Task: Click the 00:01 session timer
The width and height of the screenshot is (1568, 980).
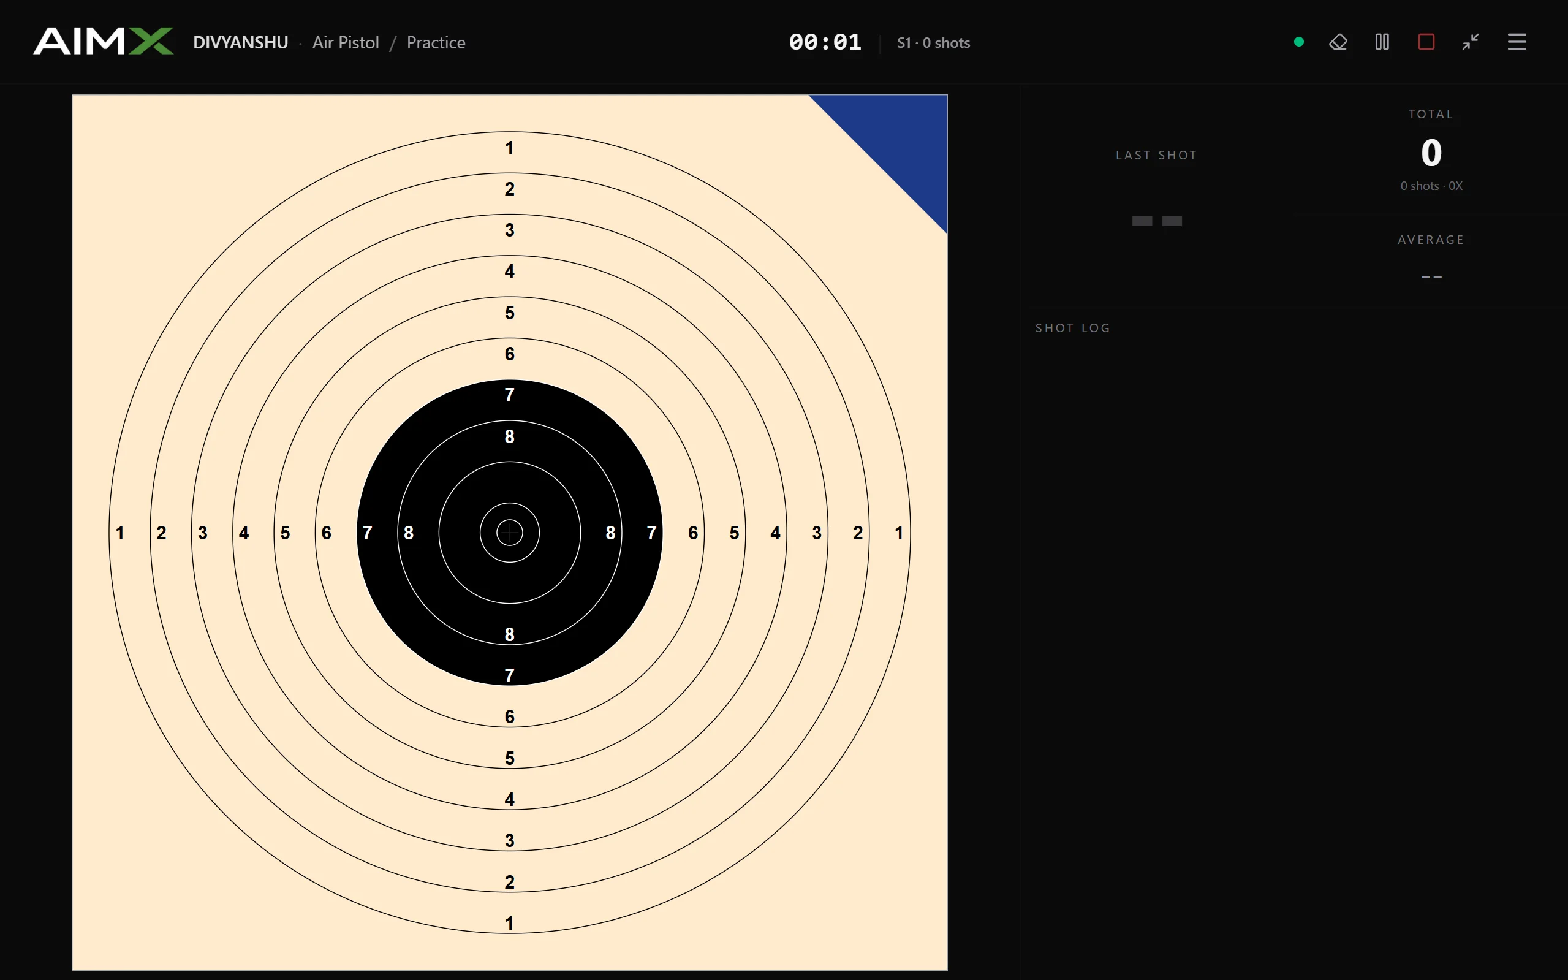Action: pos(825,43)
